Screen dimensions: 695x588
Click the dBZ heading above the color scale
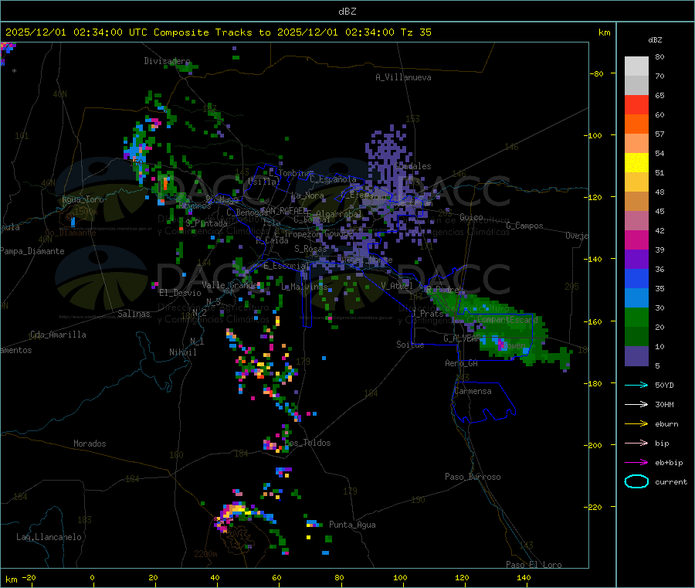coord(655,40)
